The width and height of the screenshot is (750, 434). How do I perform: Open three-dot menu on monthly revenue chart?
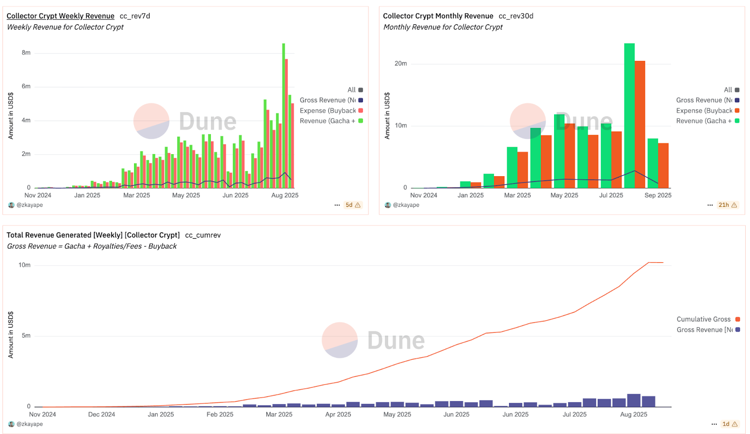pyautogui.click(x=710, y=205)
